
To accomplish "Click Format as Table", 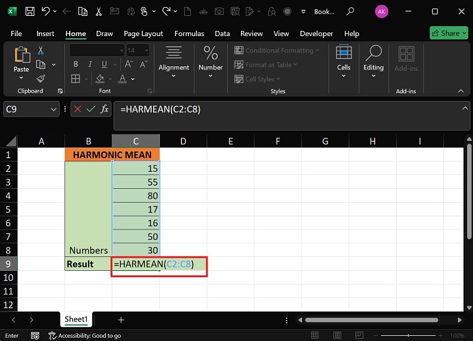I will click(x=266, y=65).
